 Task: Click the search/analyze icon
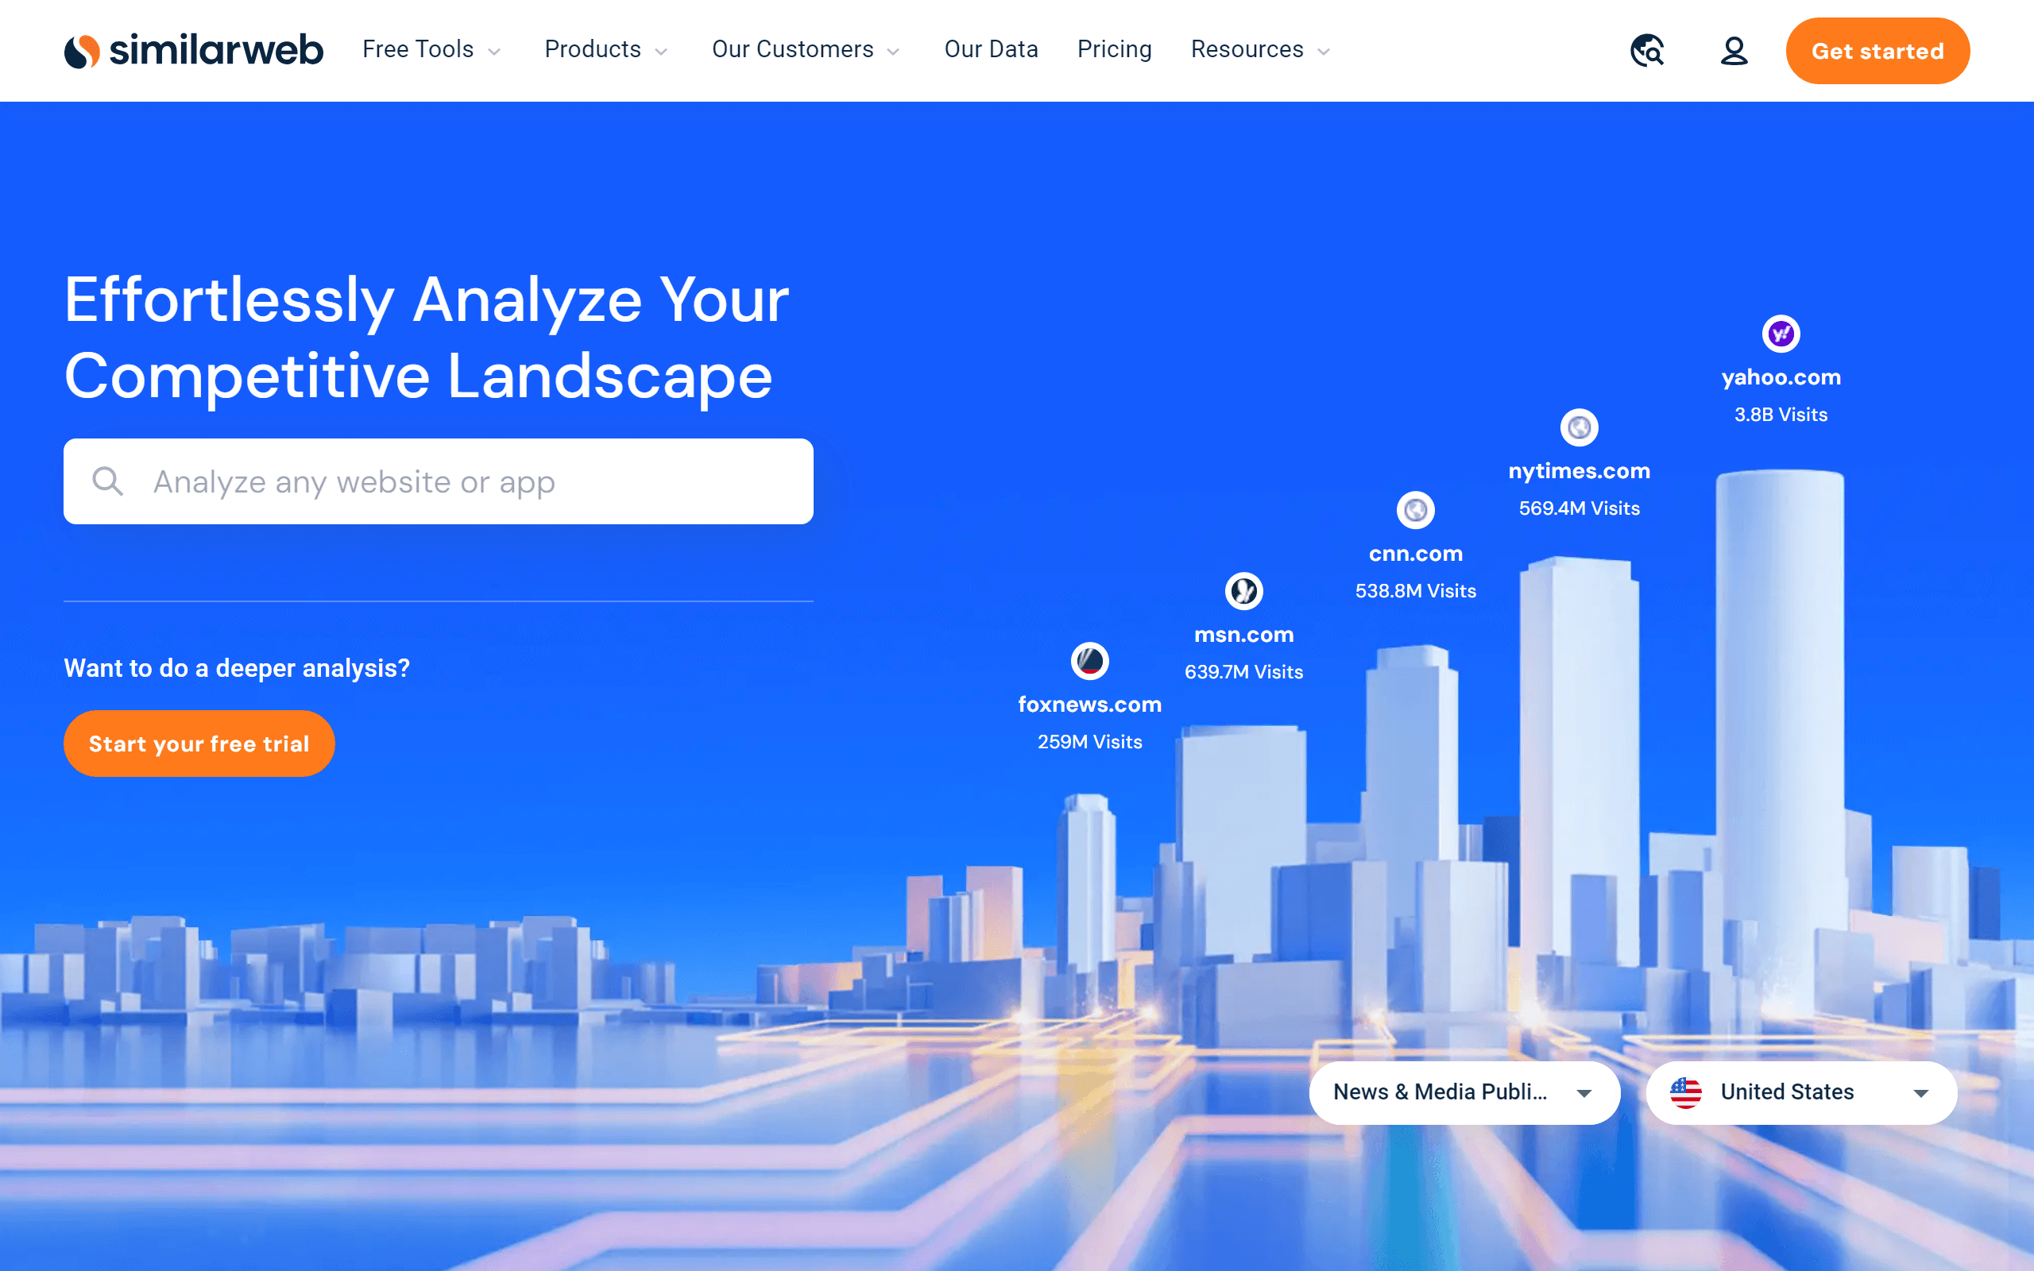point(108,481)
